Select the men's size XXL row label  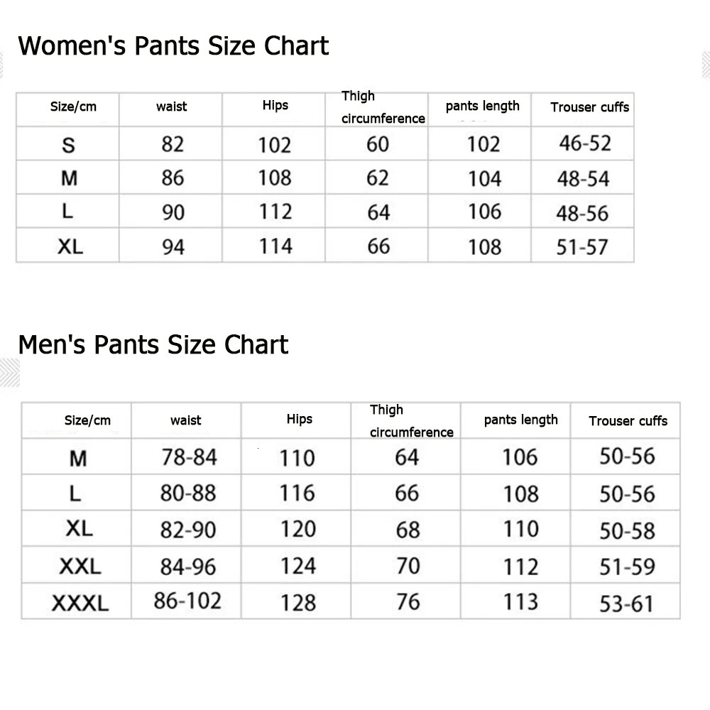click(x=80, y=567)
